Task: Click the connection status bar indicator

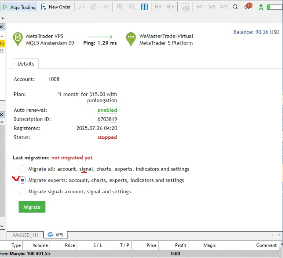Action: pyautogui.click(x=275, y=7)
